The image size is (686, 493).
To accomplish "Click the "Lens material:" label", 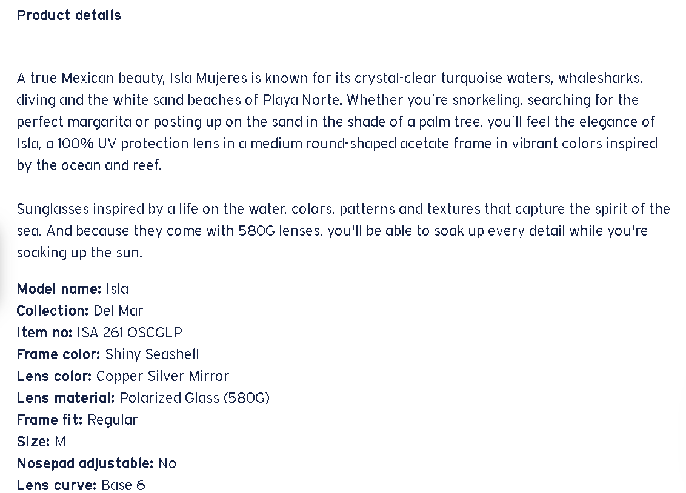I will point(65,398).
